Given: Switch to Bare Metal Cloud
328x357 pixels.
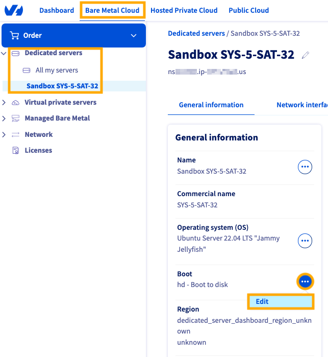Looking at the screenshot, I should point(112,10).
